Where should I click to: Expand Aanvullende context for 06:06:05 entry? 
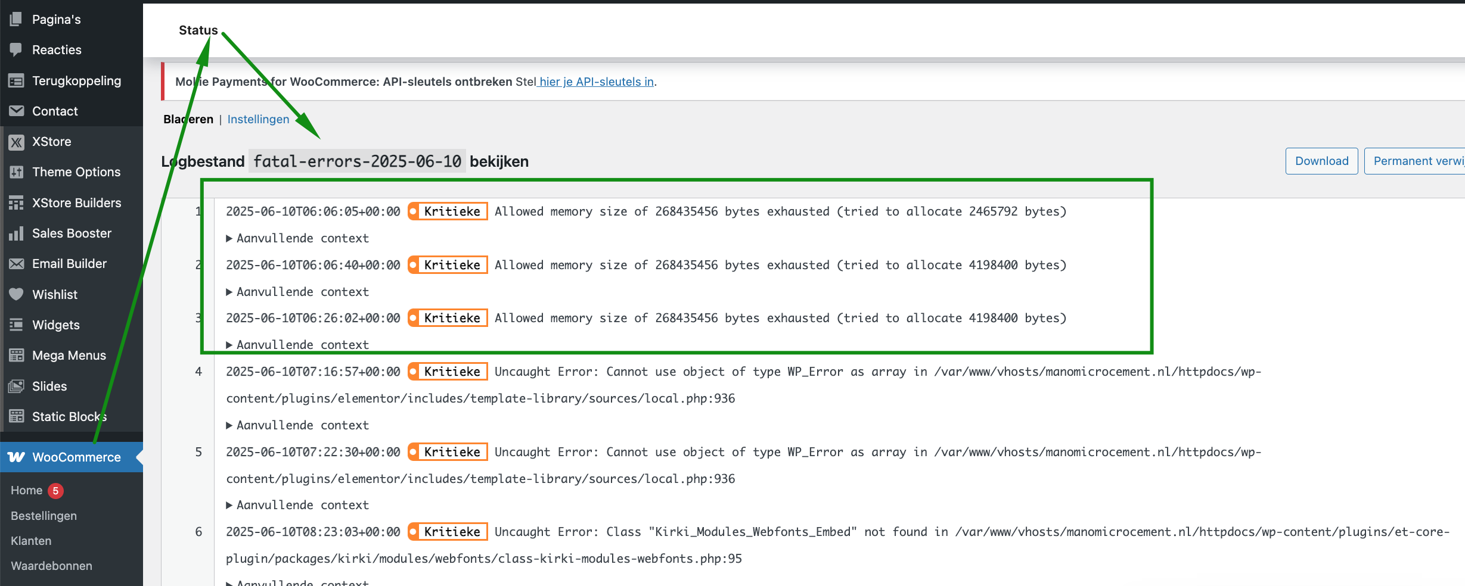coord(297,238)
